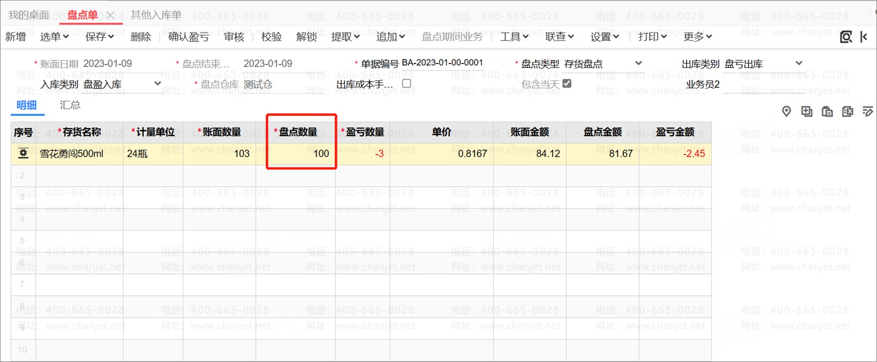Select the 汇总 tab
The height and width of the screenshot is (362, 877).
[x=70, y=105]
